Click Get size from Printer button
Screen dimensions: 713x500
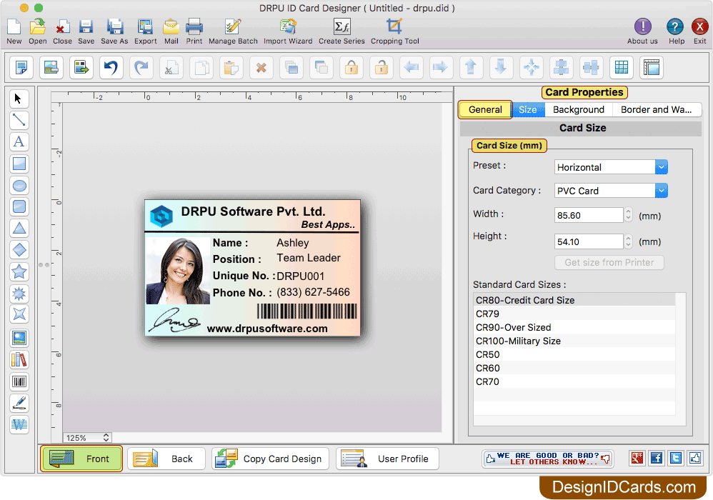(x=609, y=262)
